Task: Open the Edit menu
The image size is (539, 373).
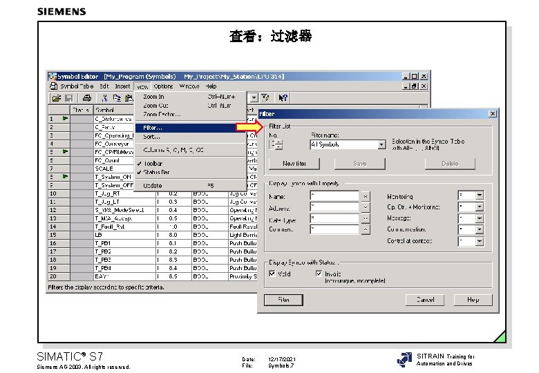Action: (x=104, y=86)
